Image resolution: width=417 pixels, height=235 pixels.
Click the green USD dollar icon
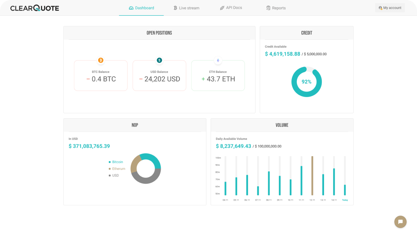(159, 60)
